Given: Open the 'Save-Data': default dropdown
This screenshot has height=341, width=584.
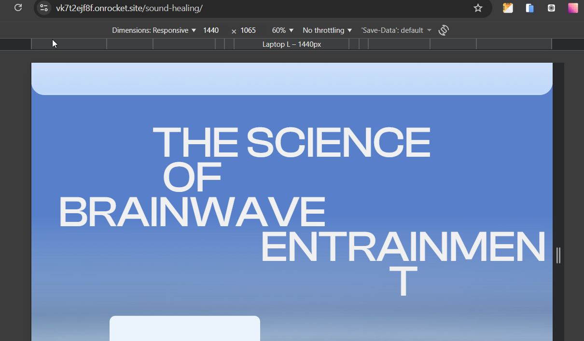Looking at the screenshot, I should [396, 30].
